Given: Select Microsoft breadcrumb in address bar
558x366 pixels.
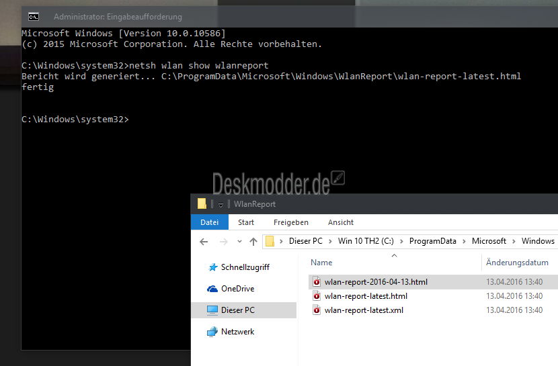Looking at the screenshot, I should click(489, 241).
